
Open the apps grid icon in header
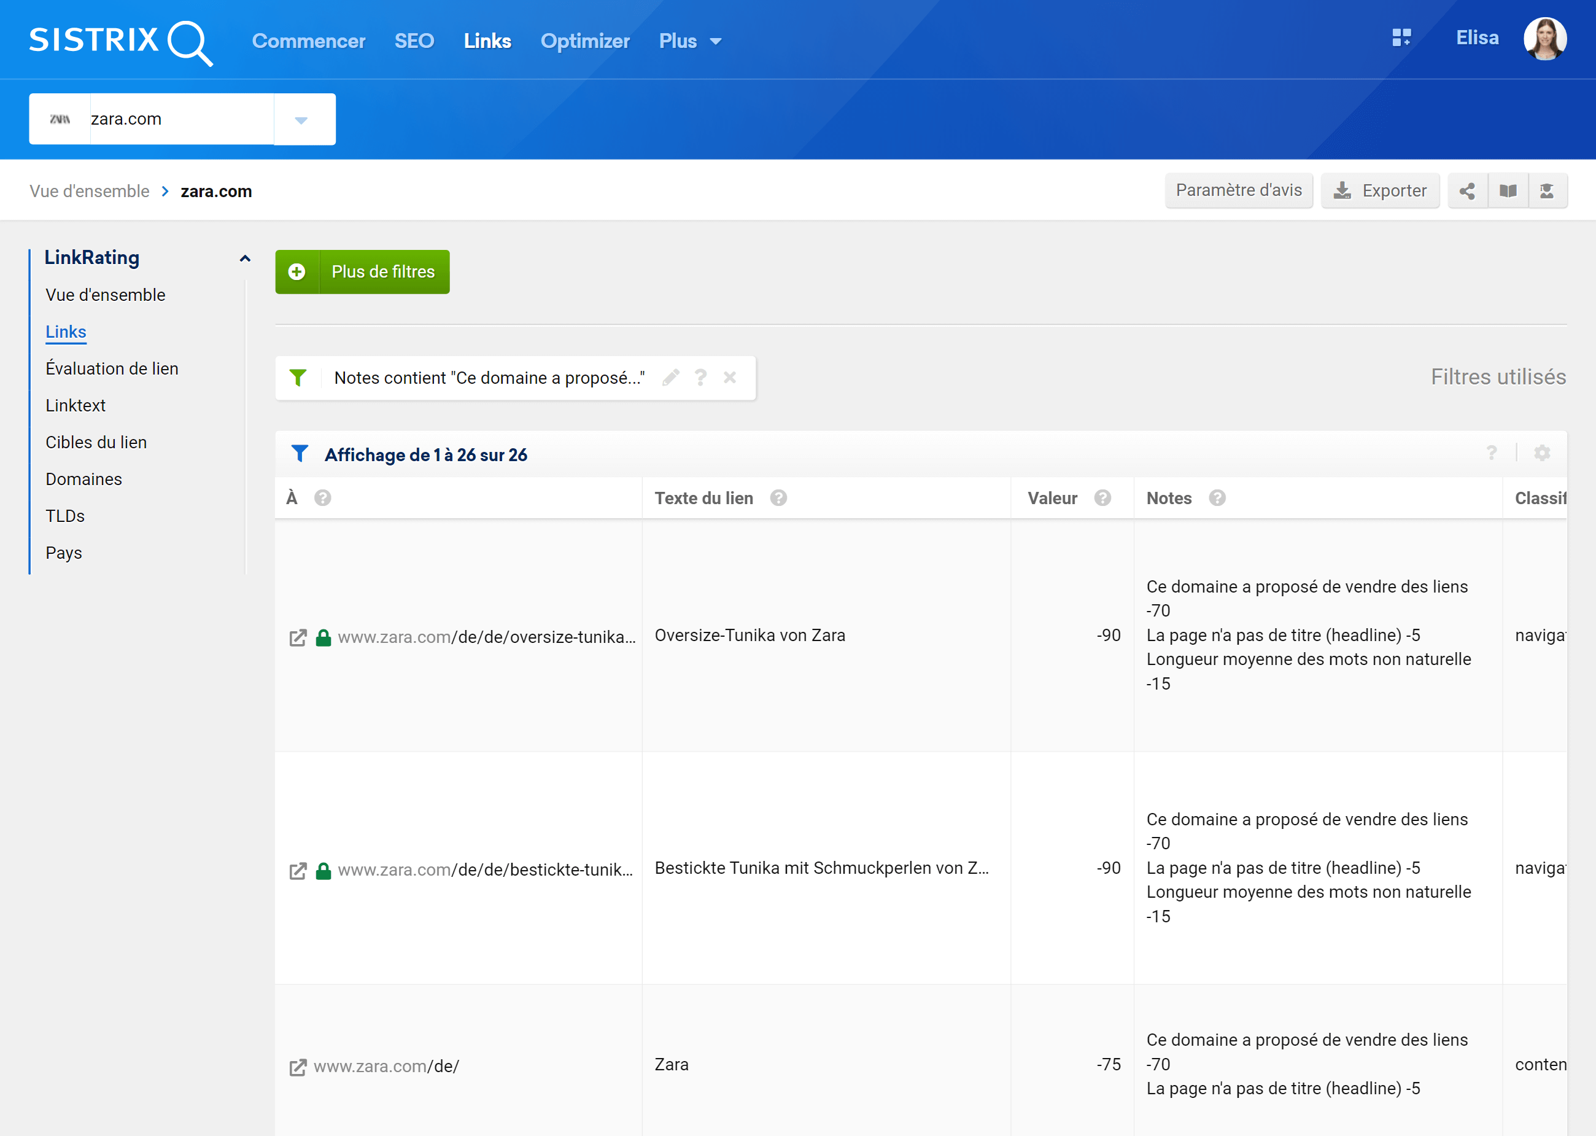1401,38
